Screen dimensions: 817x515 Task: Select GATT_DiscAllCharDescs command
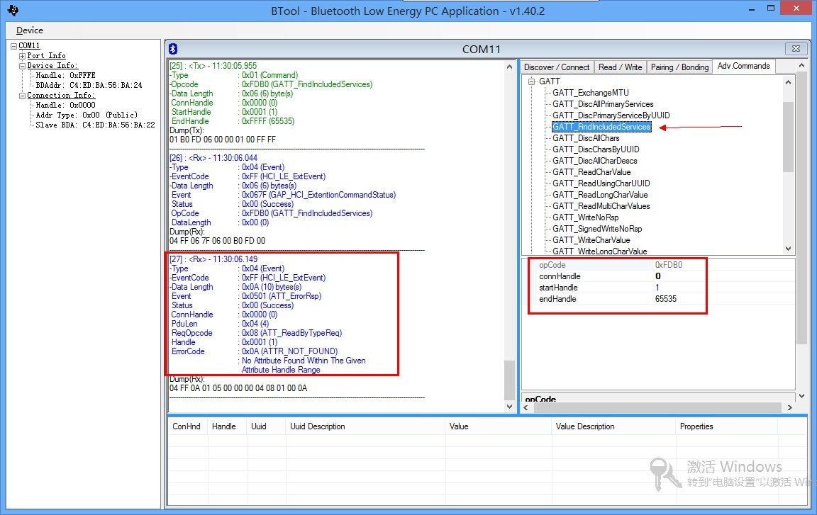coord(594,161)
